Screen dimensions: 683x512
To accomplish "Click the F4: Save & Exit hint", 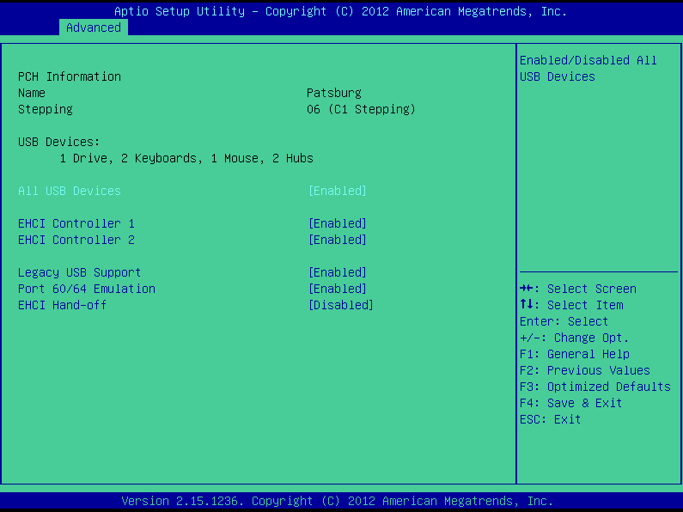I will (570, 403).
